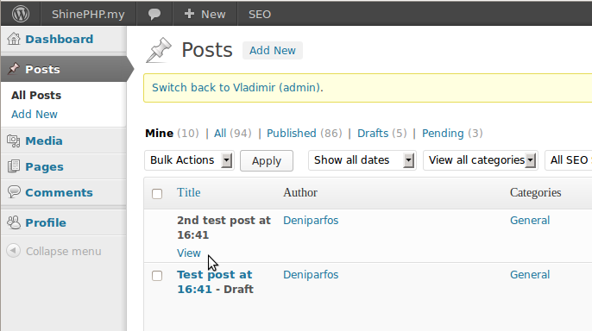Open Pages section in sidebar
This screenshot has height=331, width=592.
44,167
